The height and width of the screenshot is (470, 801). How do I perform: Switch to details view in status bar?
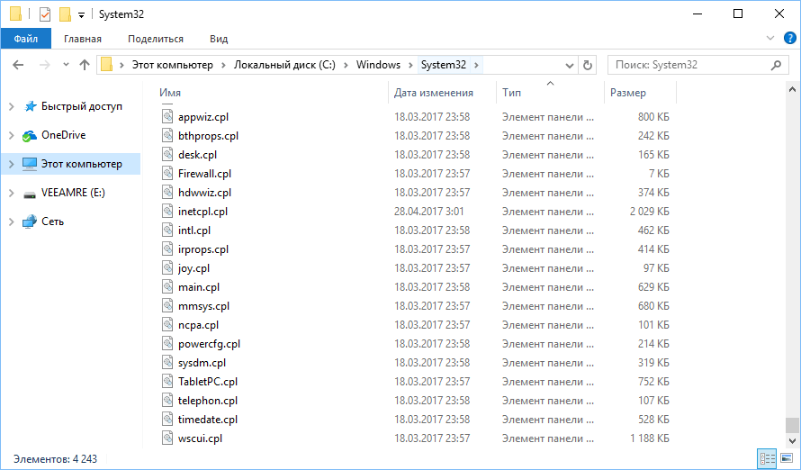[x=767, y=458]
